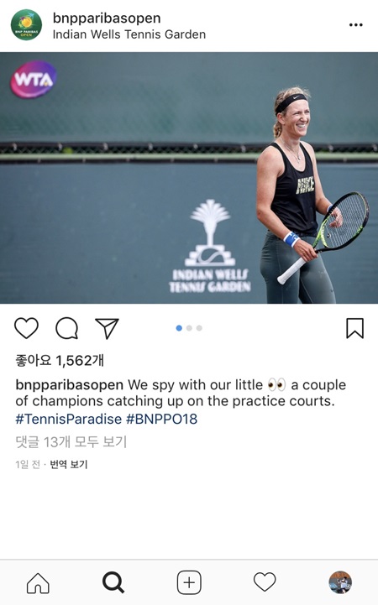Open bnpparibasopen profile picture
Viewport: 378px width, 605px height.
point(26,25)
